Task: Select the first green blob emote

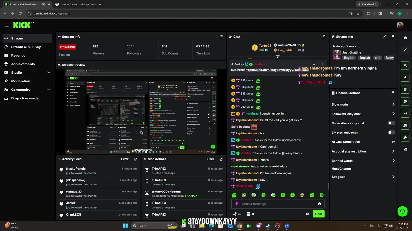Action: click(x=234, y=195)
